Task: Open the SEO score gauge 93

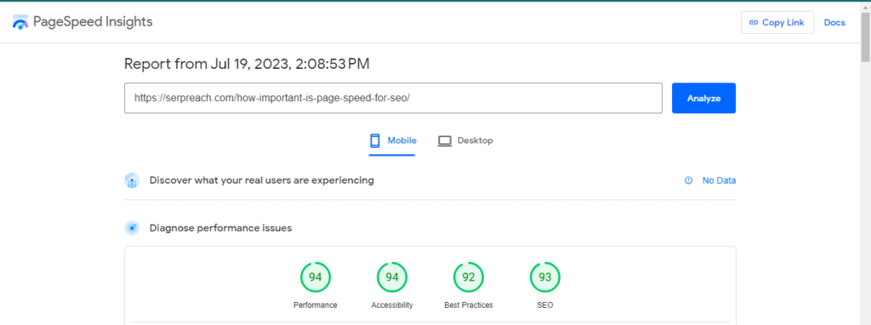Action: pos(545,277)
